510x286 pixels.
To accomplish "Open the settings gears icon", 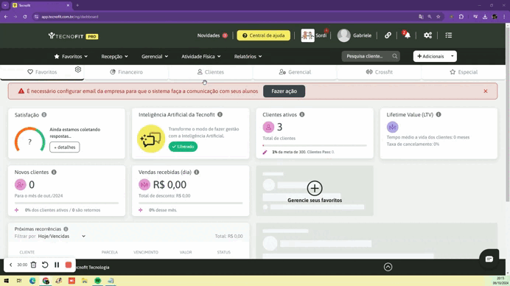I will [427, 35].
